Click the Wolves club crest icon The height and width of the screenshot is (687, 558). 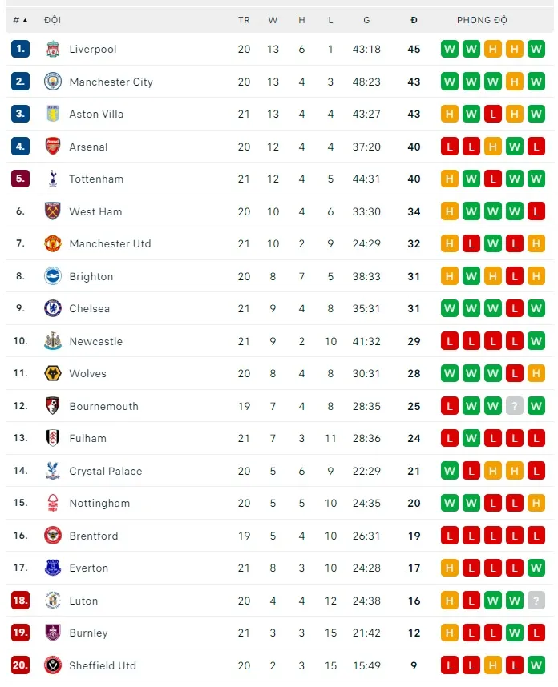(53, 373)
